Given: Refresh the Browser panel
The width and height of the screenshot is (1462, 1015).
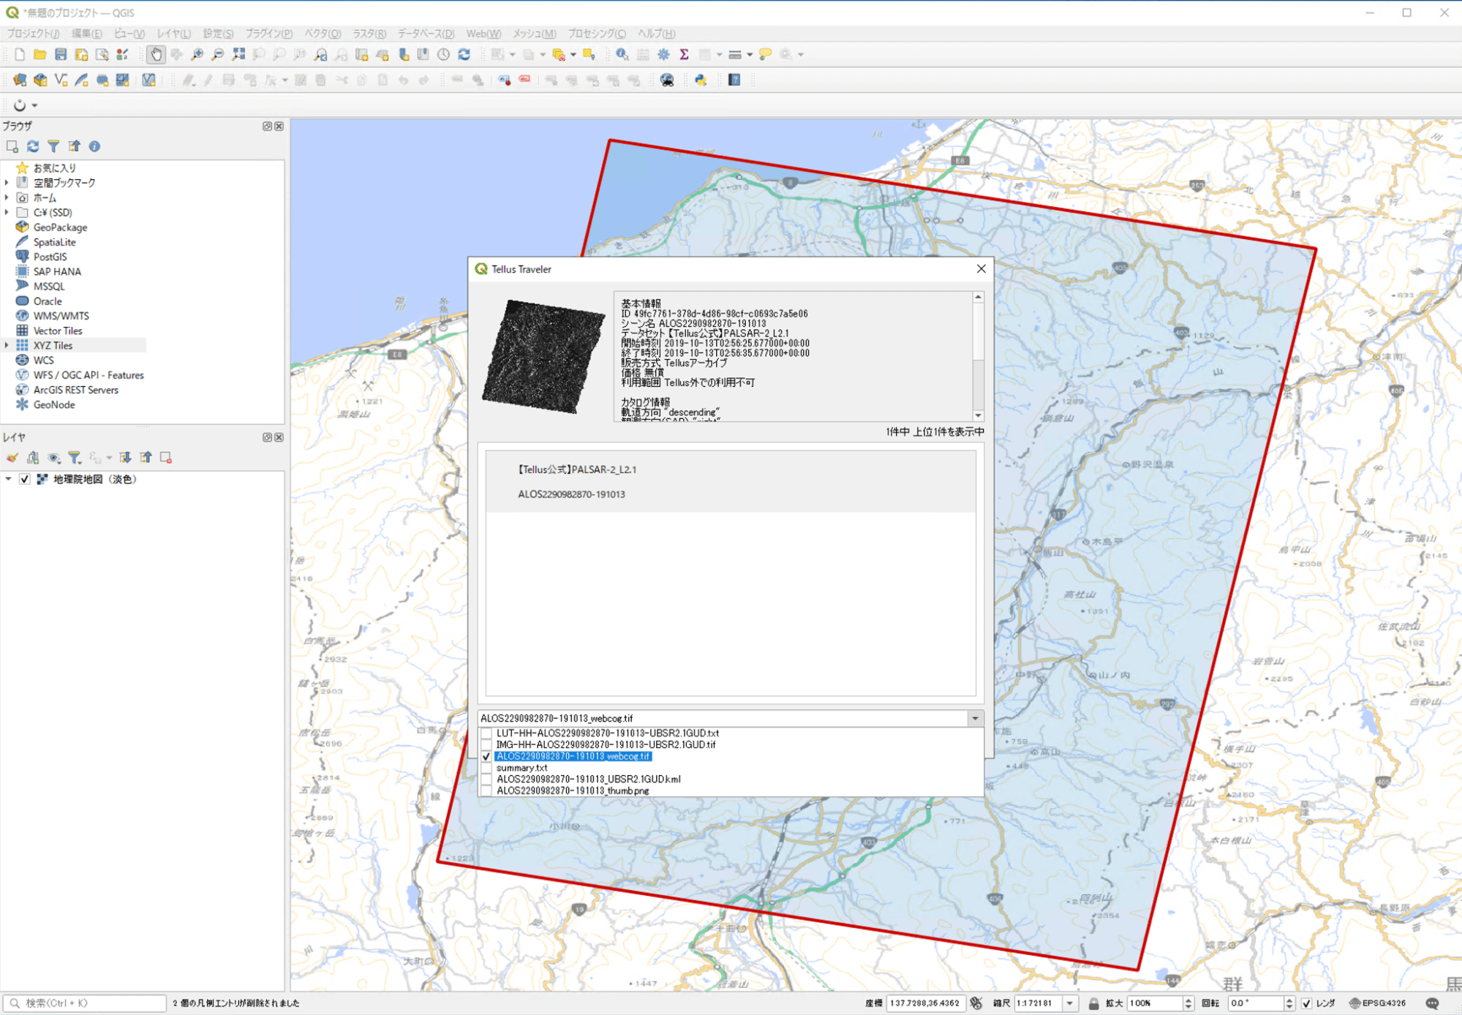Looking at the screenshot, I should (x=33, y=146).
